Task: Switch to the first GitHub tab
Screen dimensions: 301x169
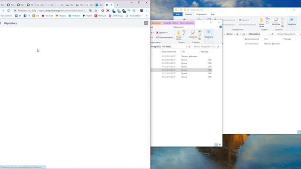Action: tap(10, 5)
